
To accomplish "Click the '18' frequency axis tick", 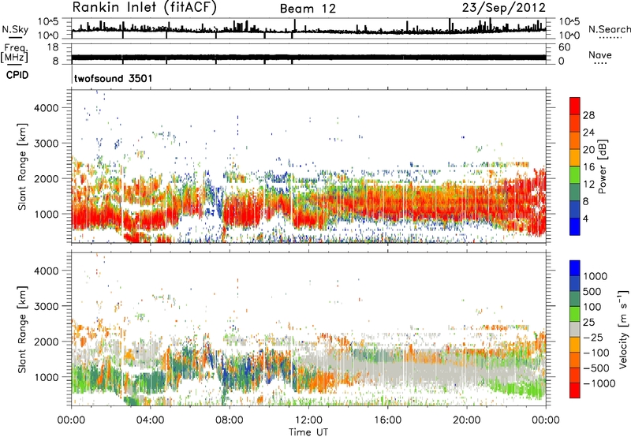I will tap(53, 47).
